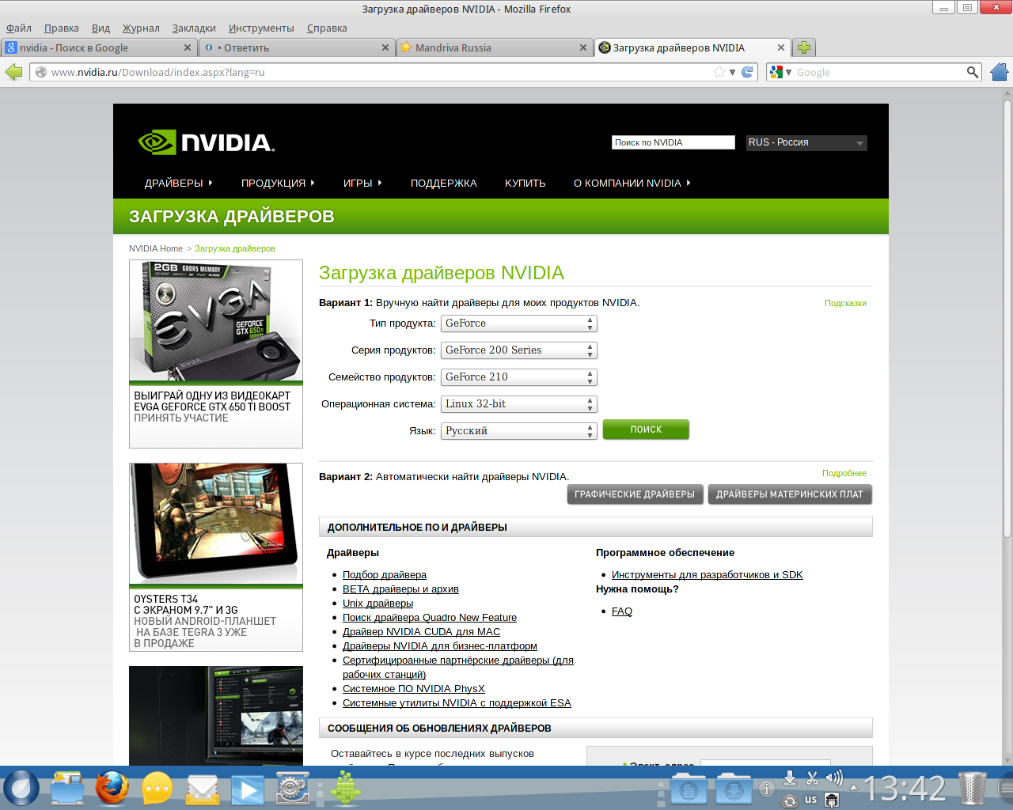Image resolution: width=1013 pixels, height=810 pixels.
Task: Close the Mandriva Russia tab
Action: click(583, 47)
